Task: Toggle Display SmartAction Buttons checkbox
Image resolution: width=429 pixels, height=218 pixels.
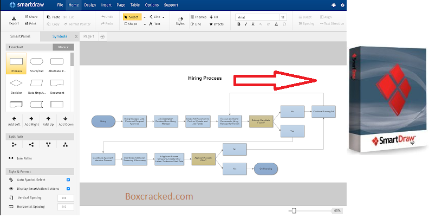Action: coord(68,189)
